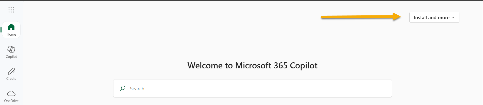Viewport: 483px width, 105px height.
Task: Click the orange arrow's arrowhead
Action: [397, 17]
